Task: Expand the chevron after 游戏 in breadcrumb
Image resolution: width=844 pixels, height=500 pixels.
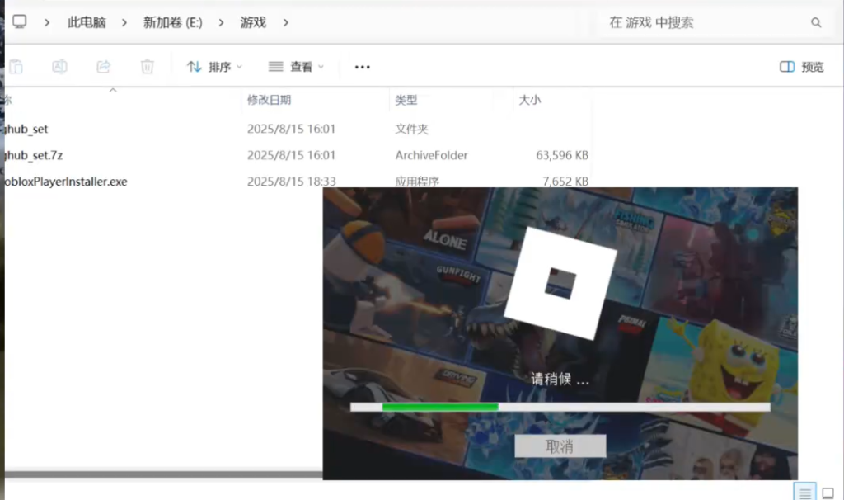Action: pos(286,22)
